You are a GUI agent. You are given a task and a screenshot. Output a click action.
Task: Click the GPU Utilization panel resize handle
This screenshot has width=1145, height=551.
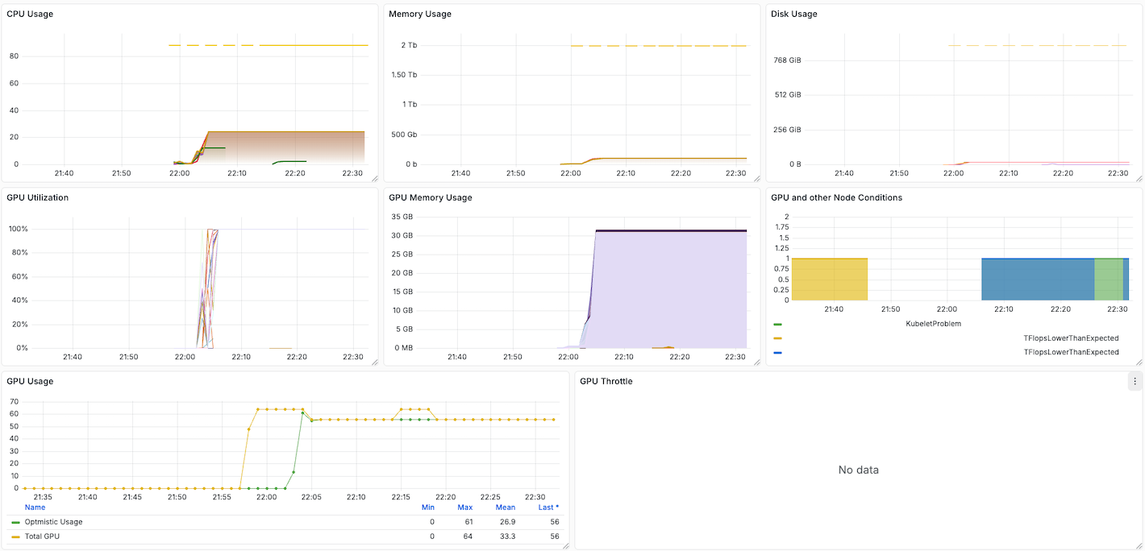tap(374, 362)
